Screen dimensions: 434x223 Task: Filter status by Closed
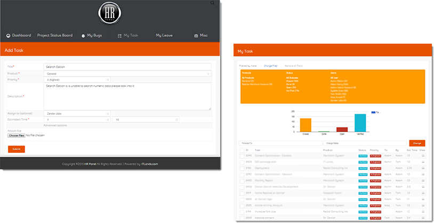[292, 81]
